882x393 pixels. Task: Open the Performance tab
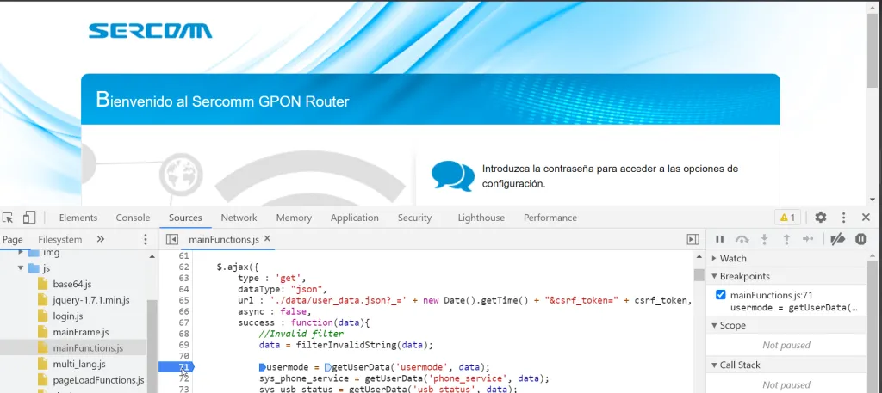[550, 218]
